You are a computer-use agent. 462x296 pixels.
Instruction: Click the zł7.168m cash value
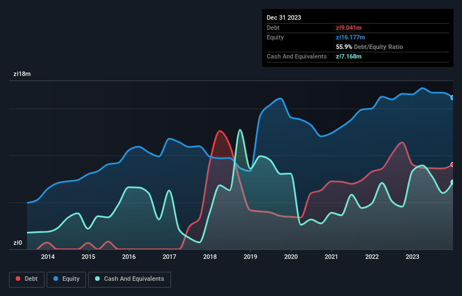[x=348, y=56]
